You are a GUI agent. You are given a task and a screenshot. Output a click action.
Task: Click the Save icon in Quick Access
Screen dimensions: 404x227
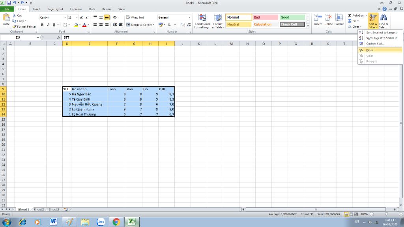click(x=9, y=3)
